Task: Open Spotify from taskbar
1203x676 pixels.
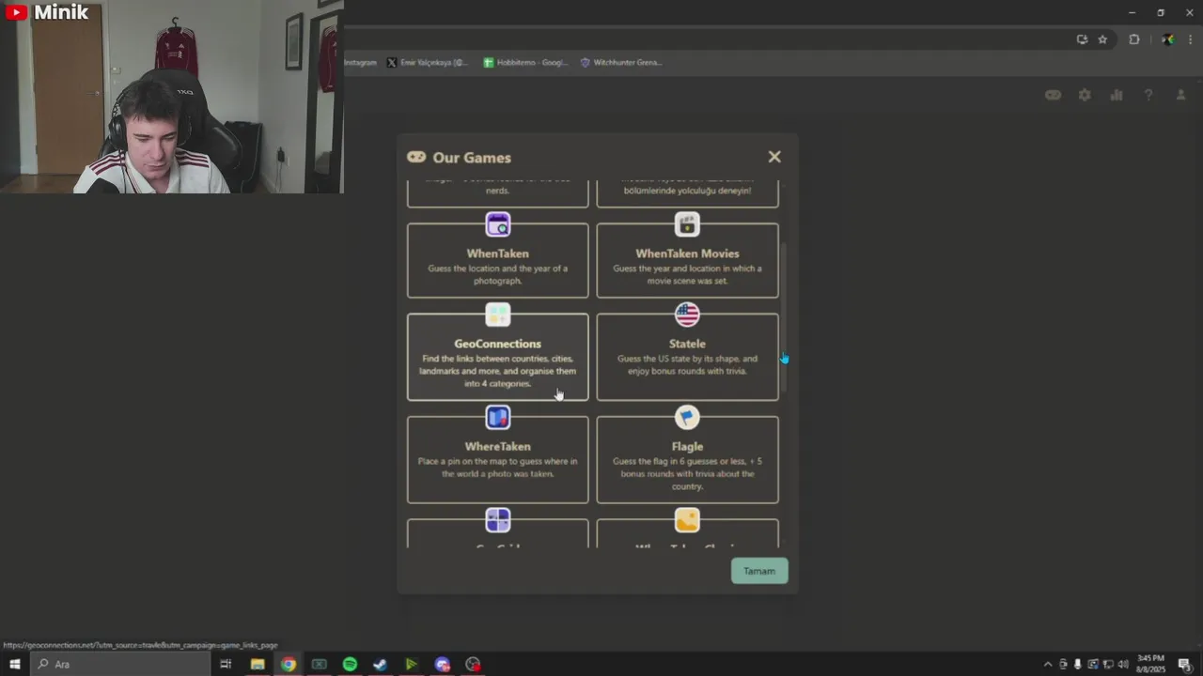Action: click(x=350, y=664)
